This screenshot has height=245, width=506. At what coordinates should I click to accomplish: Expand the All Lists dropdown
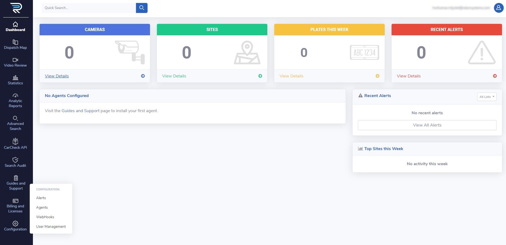click(486, 97)
